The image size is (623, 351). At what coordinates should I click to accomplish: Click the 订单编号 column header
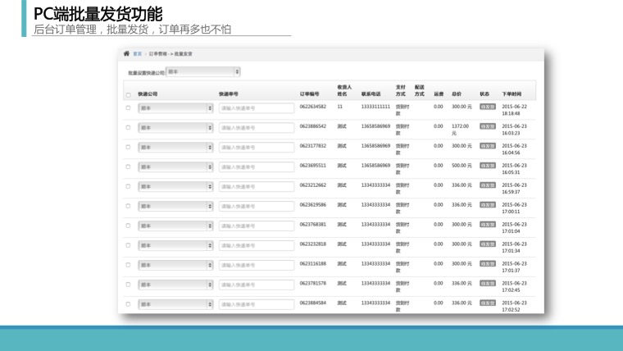(309, 94)
